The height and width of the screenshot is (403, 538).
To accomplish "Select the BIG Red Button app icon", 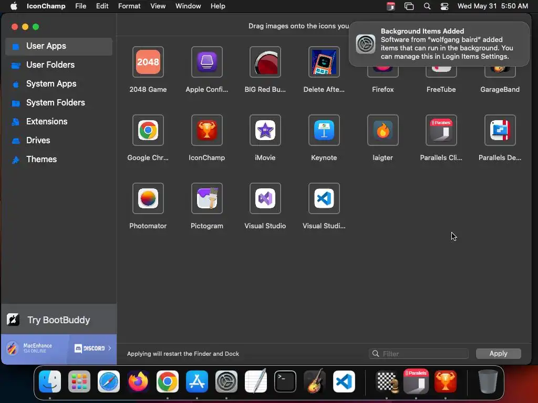I will pos(265,62).
